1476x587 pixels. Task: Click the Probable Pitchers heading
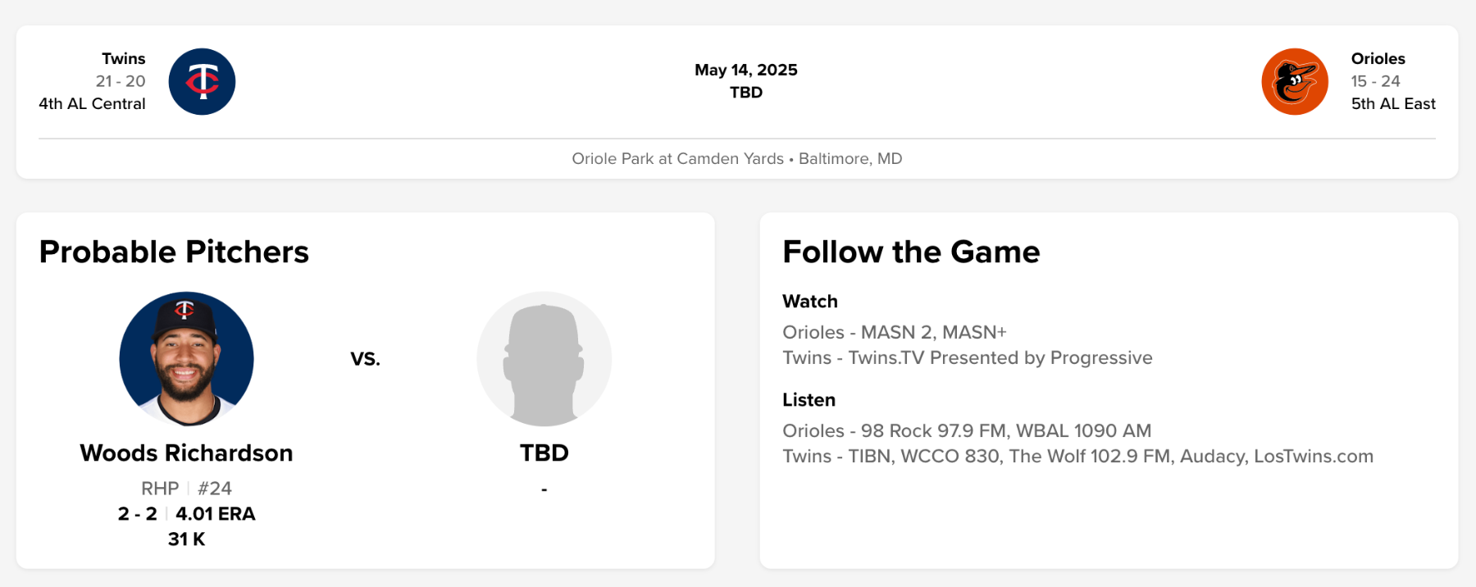pyautogui.click(x=174, y=252)
